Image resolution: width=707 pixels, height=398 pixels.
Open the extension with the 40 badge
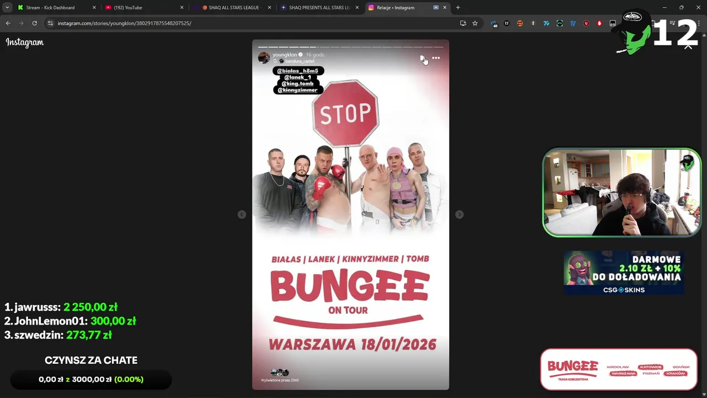494,23
